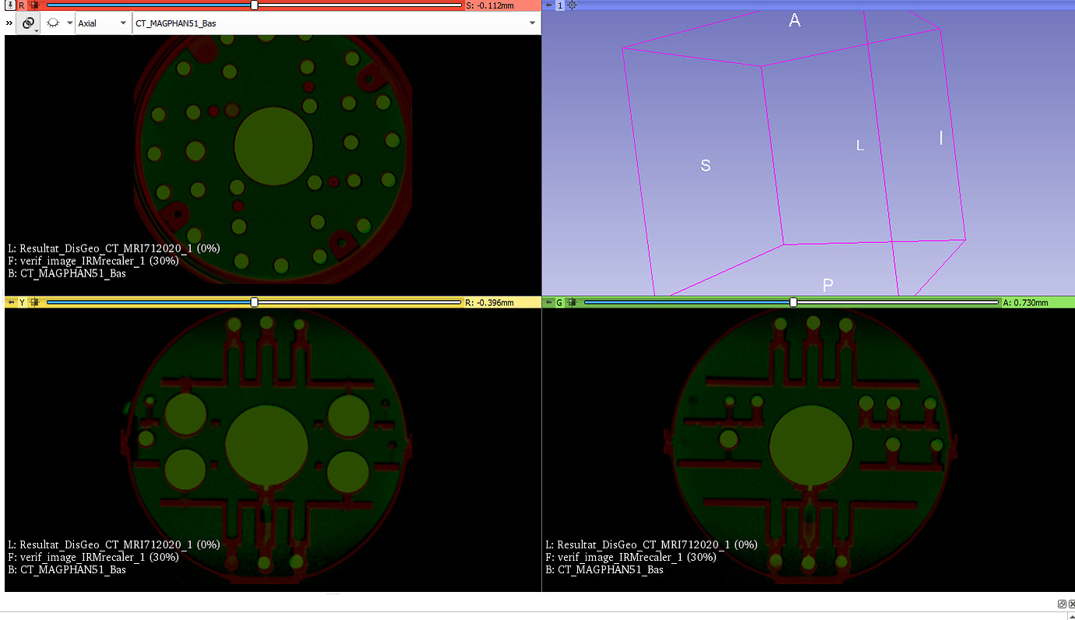Click the chevron button to reveal more slice options
Image resolution: width=1075 pixels, height=620 pixels.
[x=9, y=23]
